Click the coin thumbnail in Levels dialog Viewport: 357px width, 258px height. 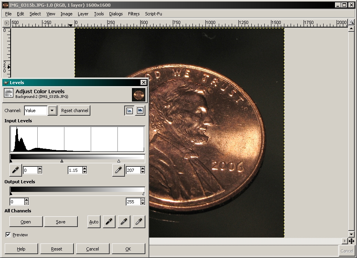138,94
